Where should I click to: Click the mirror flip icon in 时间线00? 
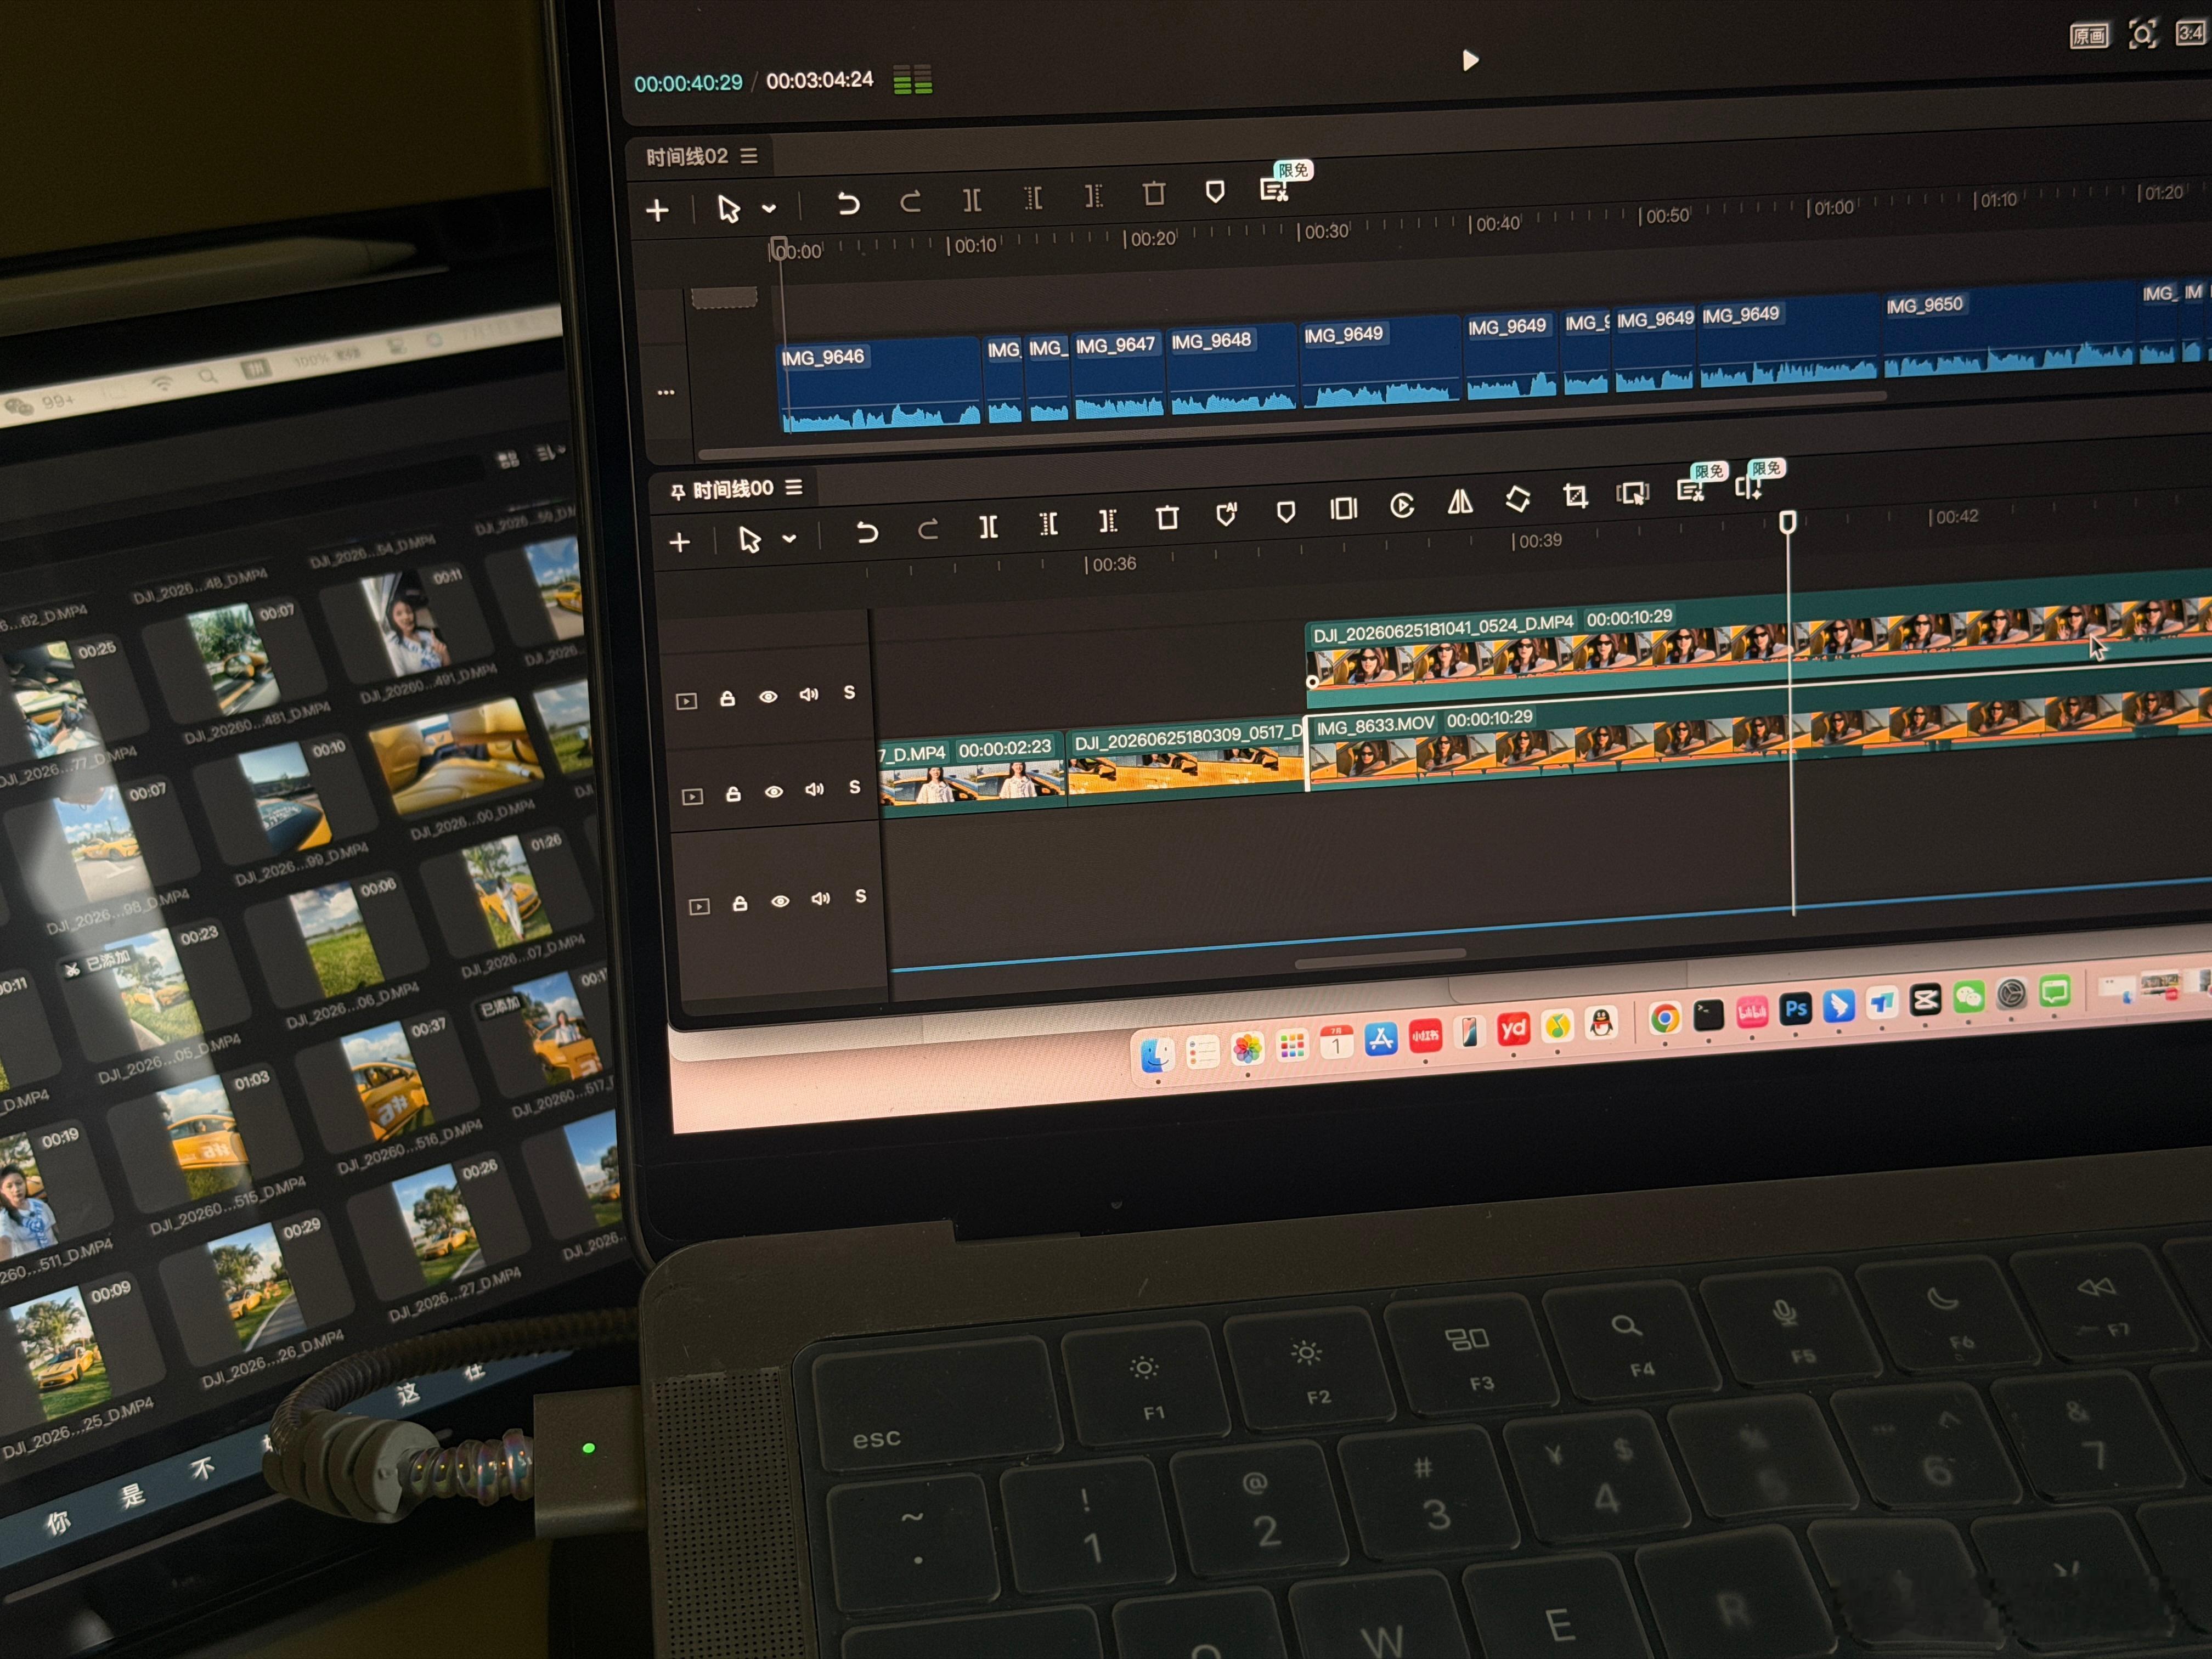coord(1460,502)
